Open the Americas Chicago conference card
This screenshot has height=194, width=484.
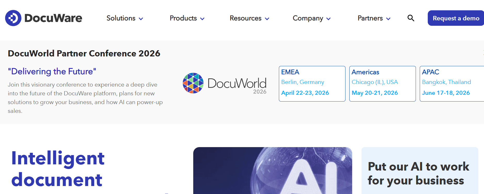[382, 84]
